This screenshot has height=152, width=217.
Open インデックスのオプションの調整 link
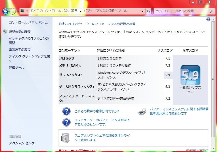[x=29, y=41]
